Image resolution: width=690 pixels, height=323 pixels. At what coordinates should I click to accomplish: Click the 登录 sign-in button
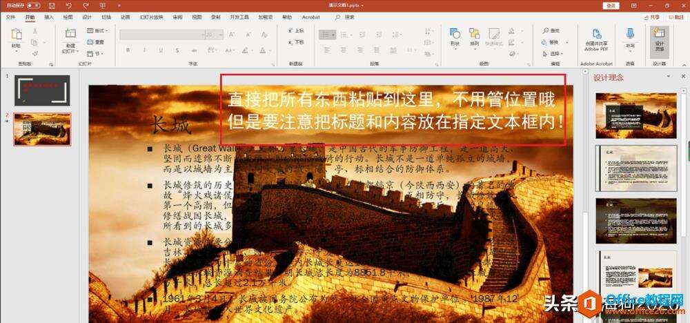(x=611, y=6)
